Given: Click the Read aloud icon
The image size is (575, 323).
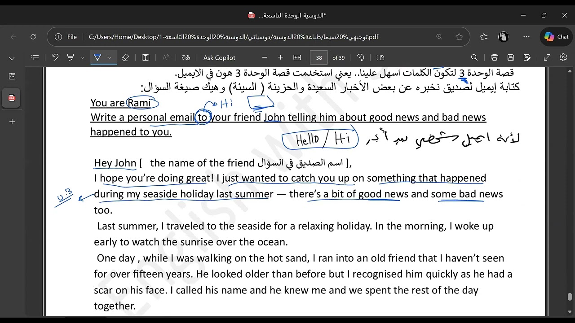Looking at the screenshot, I should 166,57.
